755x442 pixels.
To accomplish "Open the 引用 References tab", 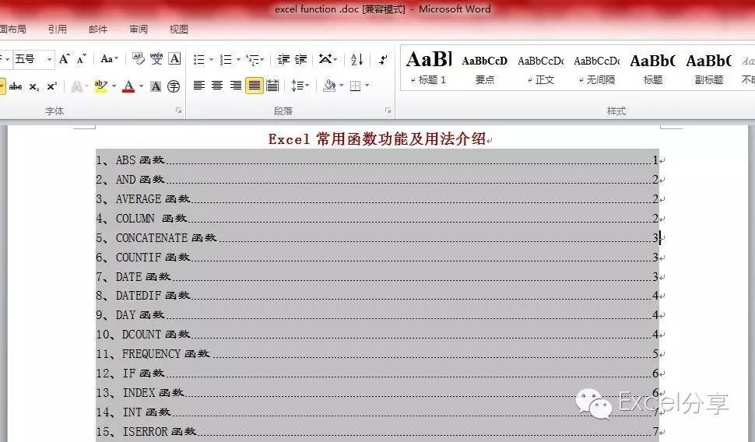I will [x=58, y=30].
